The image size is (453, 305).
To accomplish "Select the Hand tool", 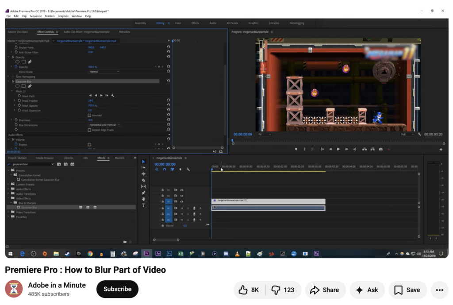I will tap(144, 199).
